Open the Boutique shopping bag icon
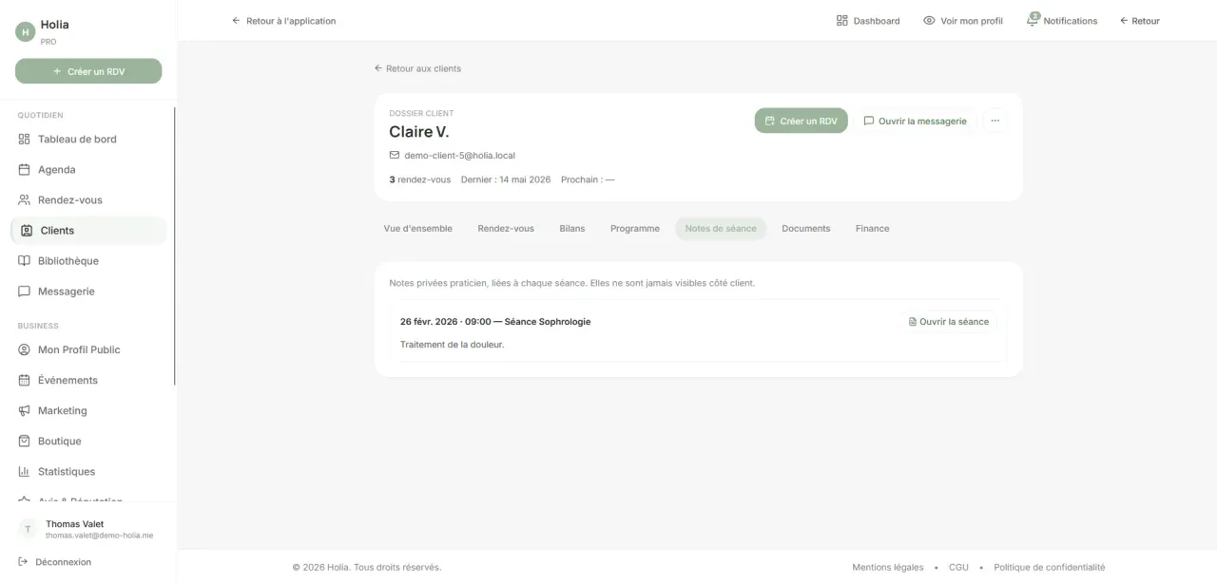1217x583 pixels. click(x=25, y=442)
